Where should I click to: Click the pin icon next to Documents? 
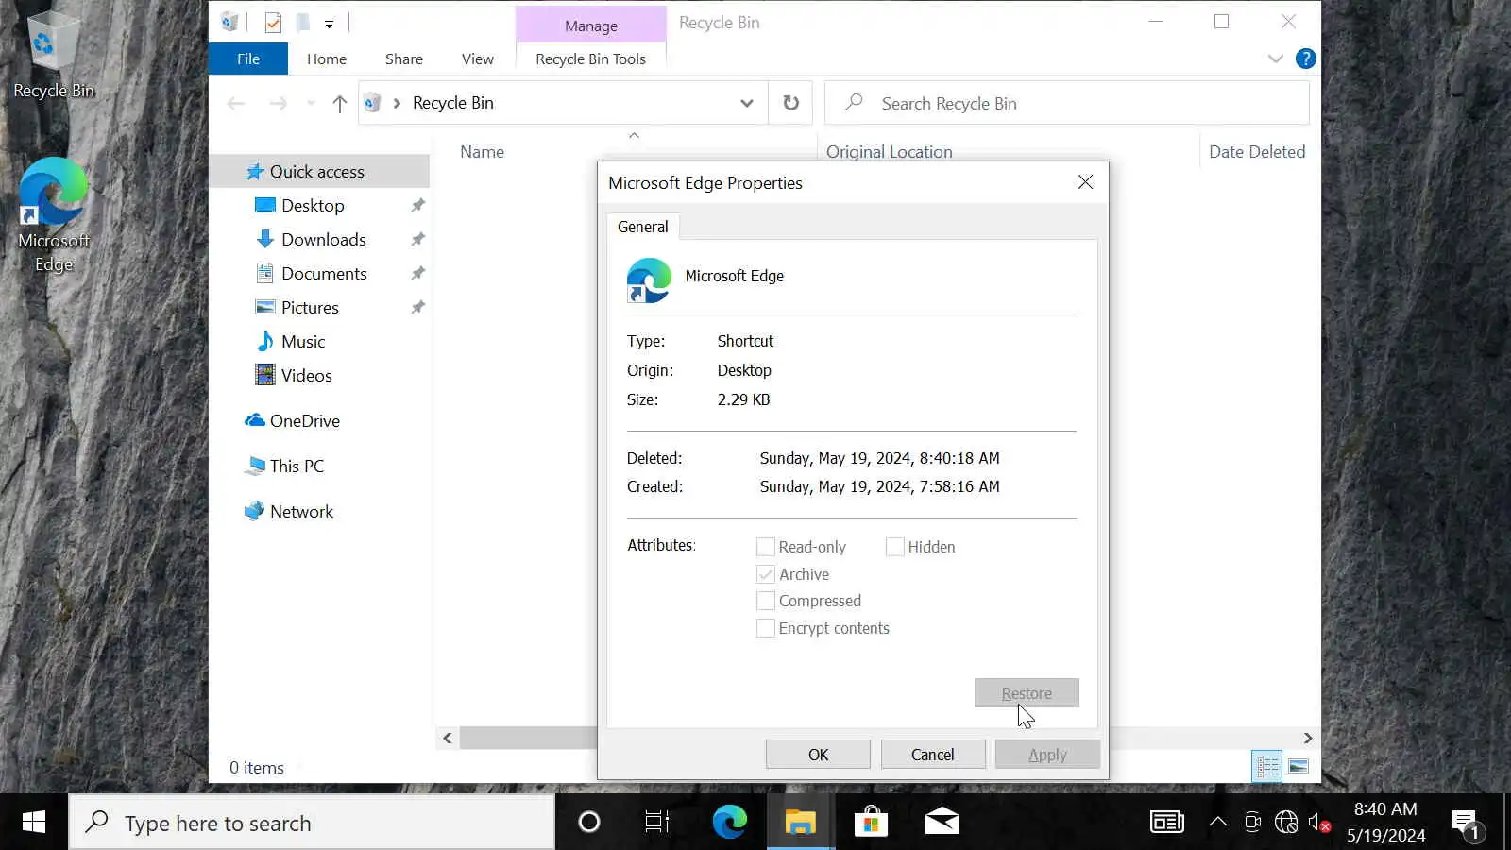click(417, 274)
